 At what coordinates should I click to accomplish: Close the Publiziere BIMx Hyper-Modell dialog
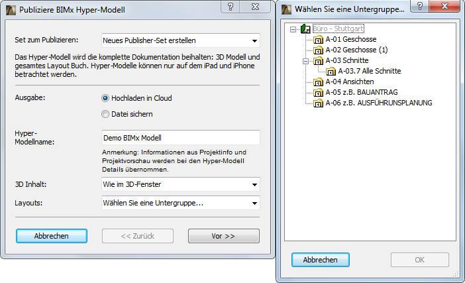[x=255, y=7]
